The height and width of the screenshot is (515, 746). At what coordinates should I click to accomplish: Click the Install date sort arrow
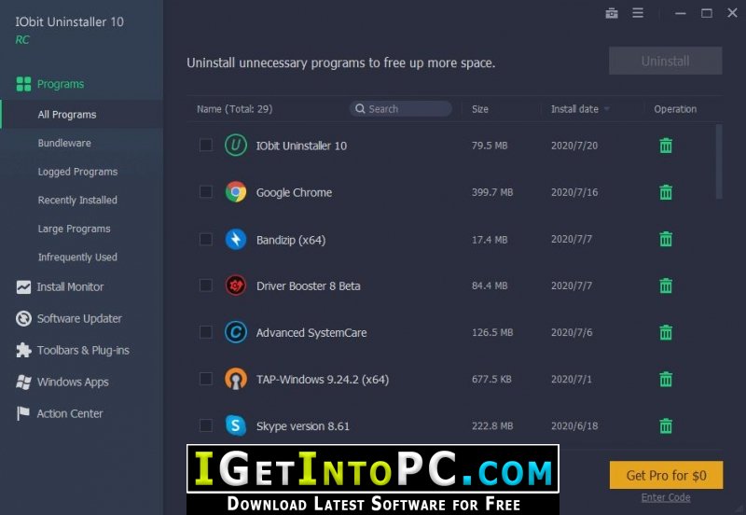(607, 109)
